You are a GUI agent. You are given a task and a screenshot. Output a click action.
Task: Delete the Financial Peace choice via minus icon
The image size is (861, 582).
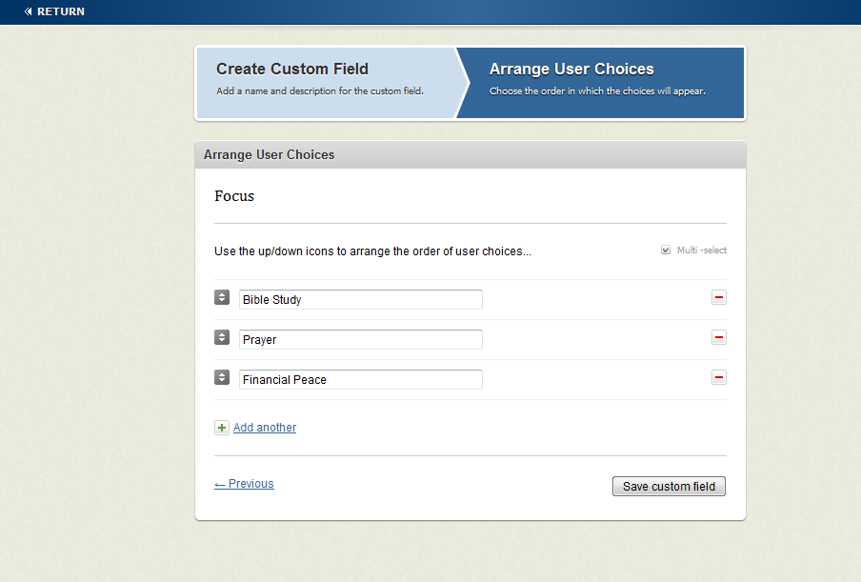[719, 377]
